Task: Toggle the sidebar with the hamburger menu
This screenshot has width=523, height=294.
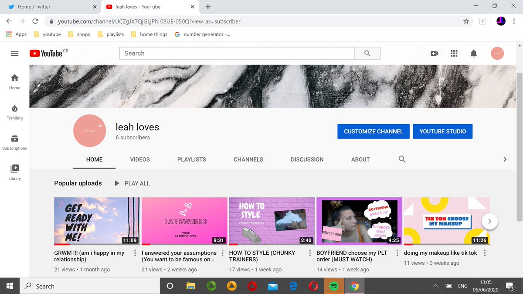Action: (14, 53)
